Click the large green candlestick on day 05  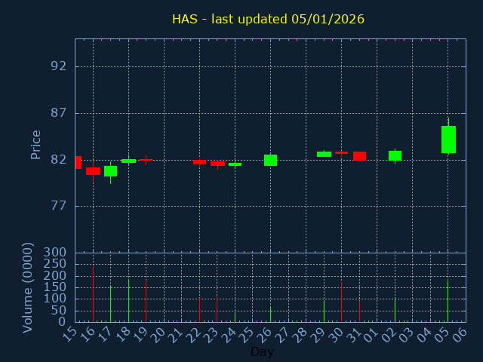pos(448,140)
